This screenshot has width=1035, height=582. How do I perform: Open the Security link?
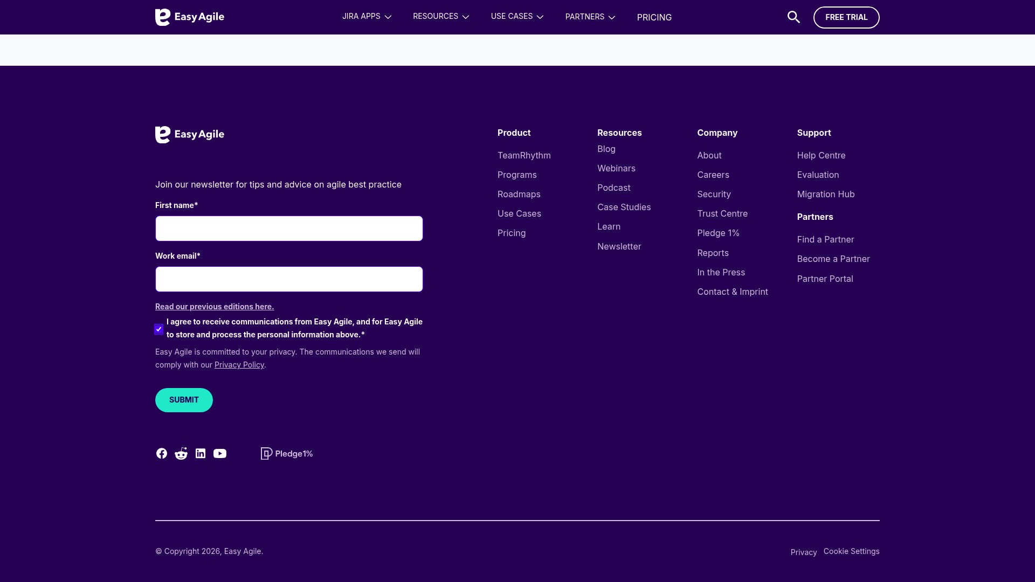pyautogui.click(x=714, y=194)
